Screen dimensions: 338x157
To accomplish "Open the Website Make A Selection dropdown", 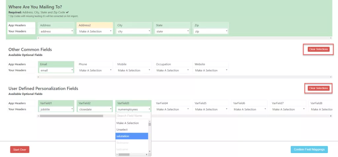I will [211, 70].
